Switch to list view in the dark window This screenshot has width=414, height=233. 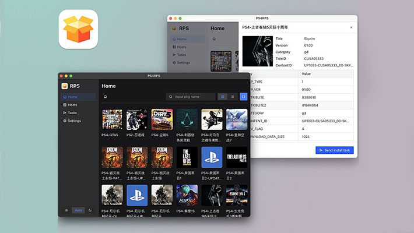click(232, 97)
